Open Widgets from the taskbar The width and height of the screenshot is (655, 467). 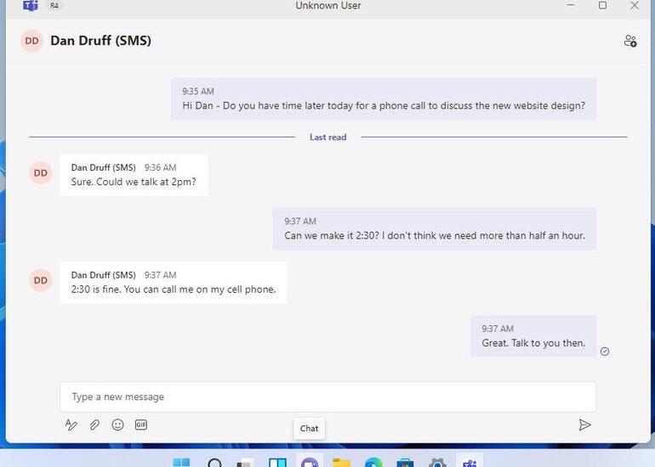point(277,462)
